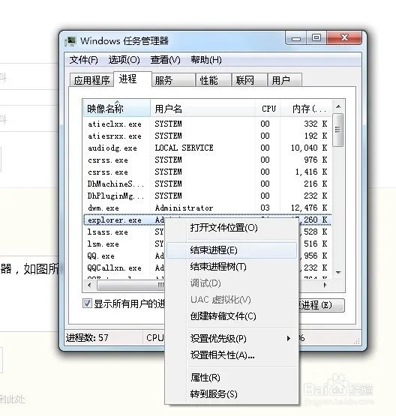This screenshot has height=416, width=396.
Task: Go to the 联网 tab
Action: tap(250, 80)
